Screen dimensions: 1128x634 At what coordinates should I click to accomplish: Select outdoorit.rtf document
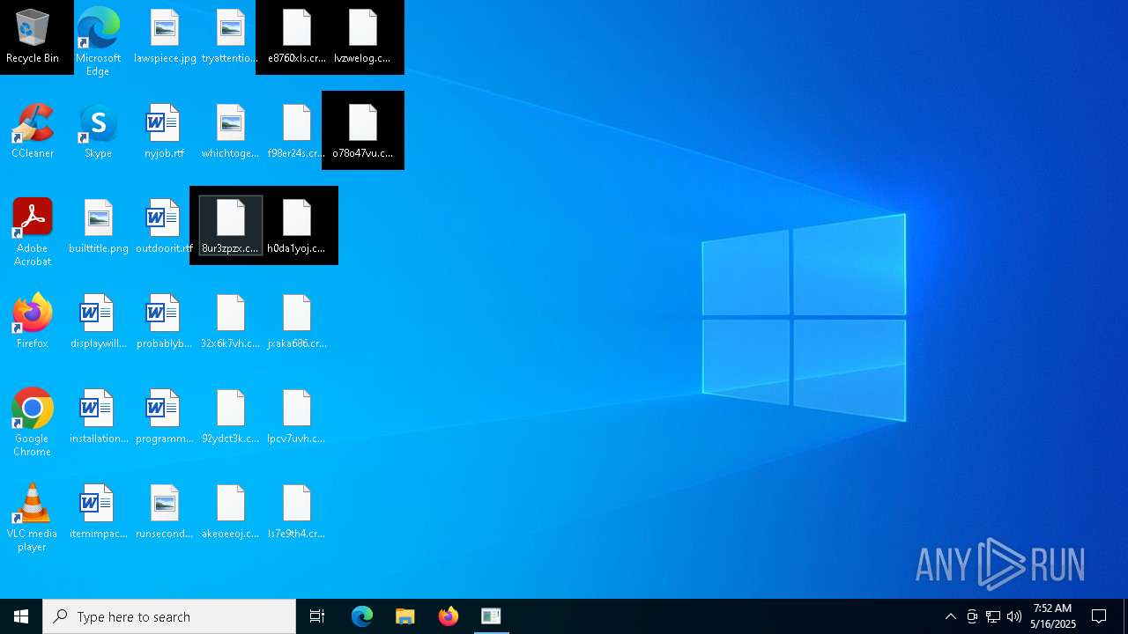pos(165,227)
